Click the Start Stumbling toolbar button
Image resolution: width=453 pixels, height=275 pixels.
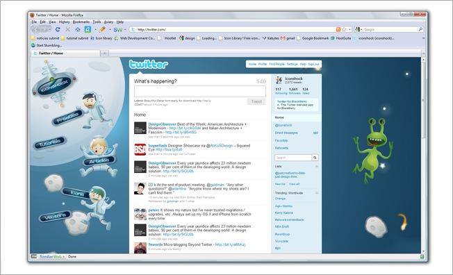(x=47, y=45)
